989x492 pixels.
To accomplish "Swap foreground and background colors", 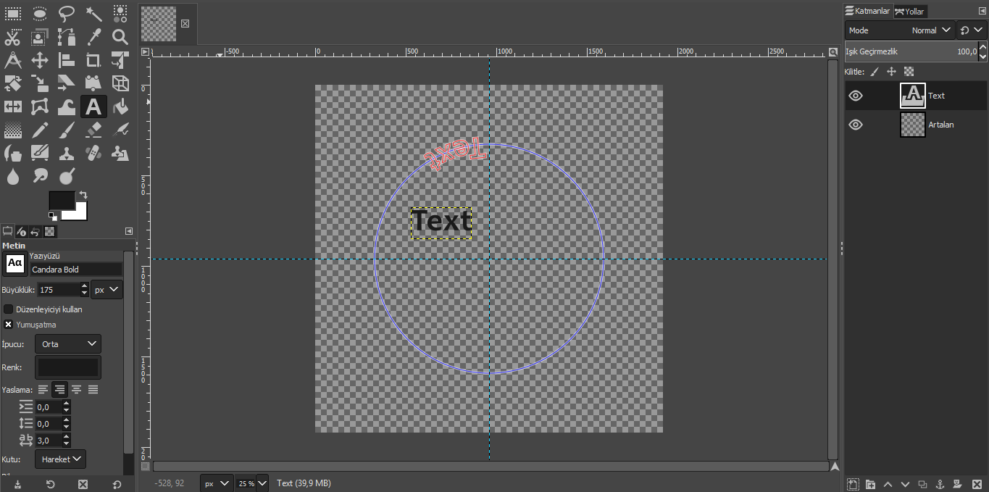I will (x=83, y=195).
